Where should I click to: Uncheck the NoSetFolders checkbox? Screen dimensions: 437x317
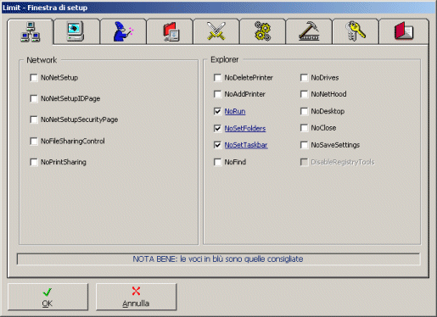pos(217,129)
